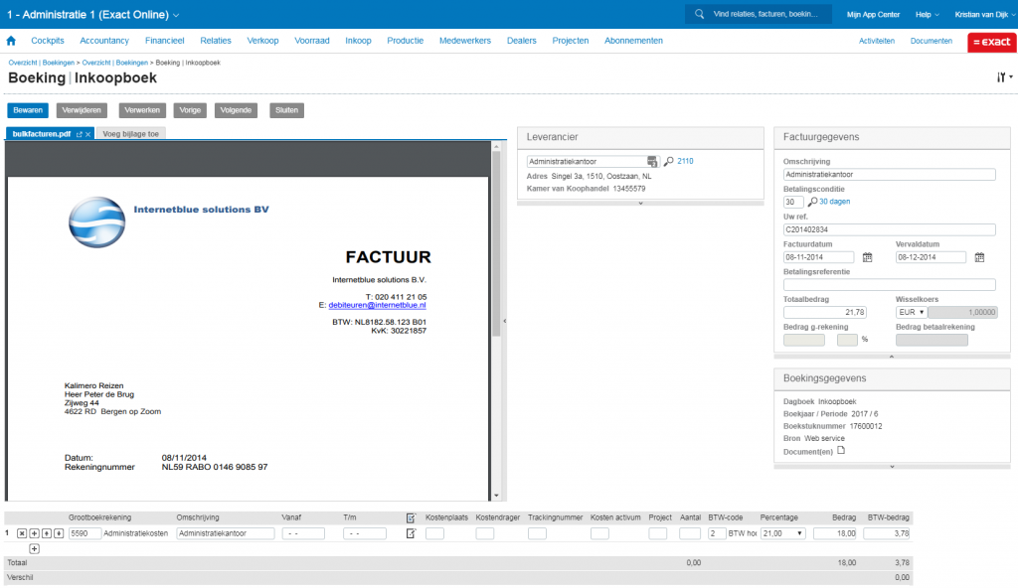This screenshot has width=1018, height=588.
Task: Click the PDF viewer scrollbar thumb
Action: pyautogui.click(x=496, y=243)
